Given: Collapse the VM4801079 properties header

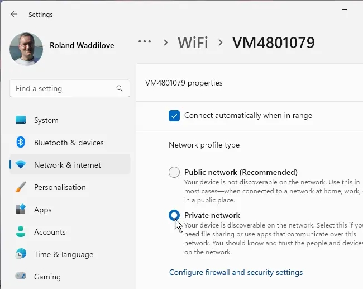Looking at the screenshot, I should tap(250, 83).
